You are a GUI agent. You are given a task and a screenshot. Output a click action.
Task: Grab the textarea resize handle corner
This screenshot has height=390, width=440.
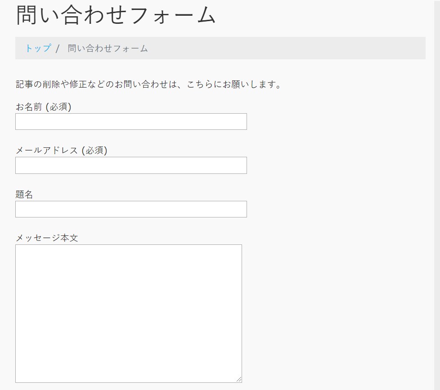[x=239, y=379]
